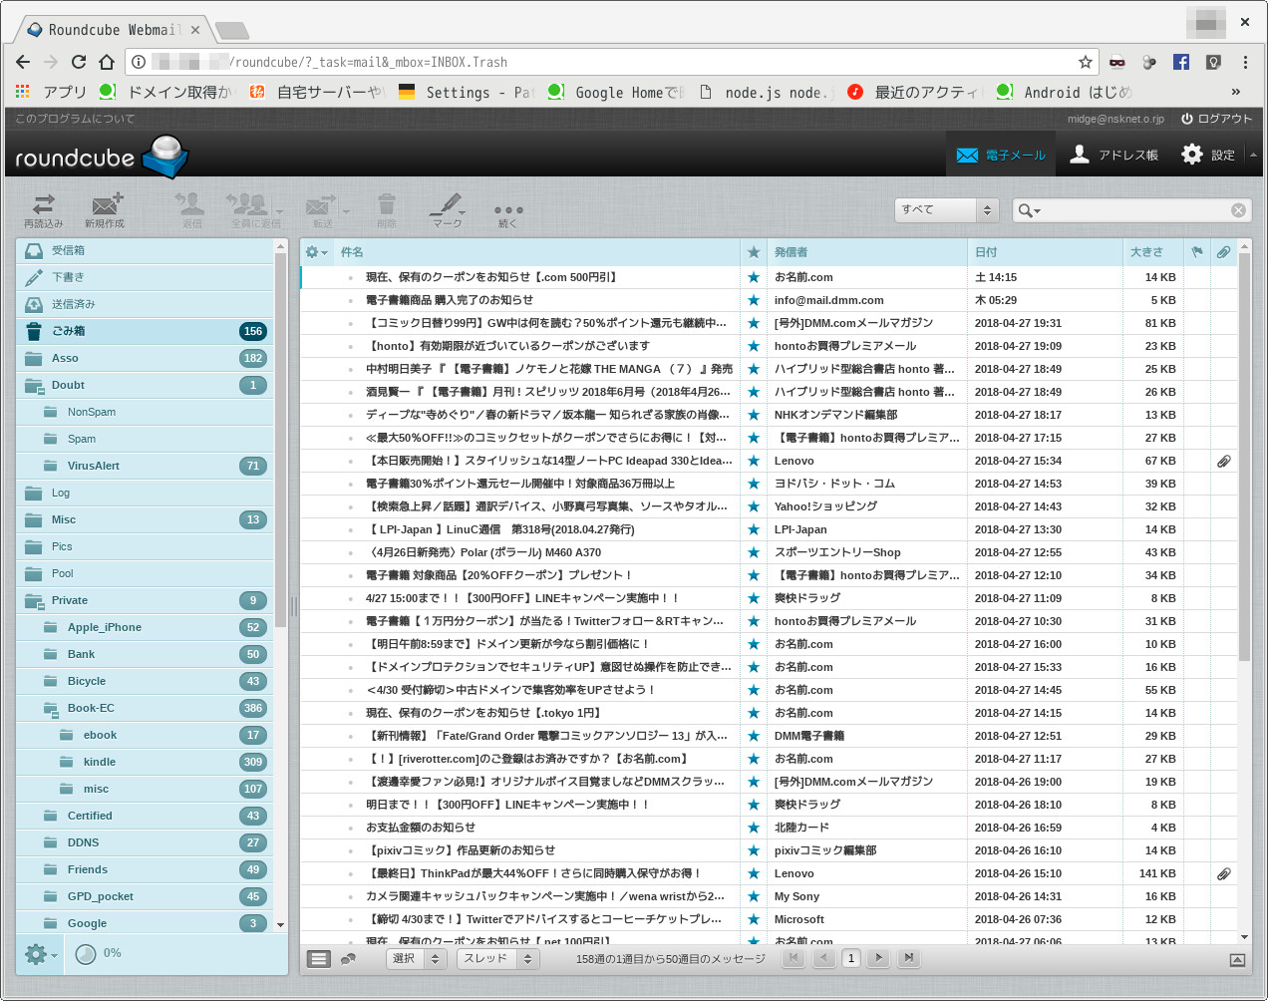Screen dimensions: 1268x1001
Task: Click the reload mail icon in toolbar
Action: [43, 209]
